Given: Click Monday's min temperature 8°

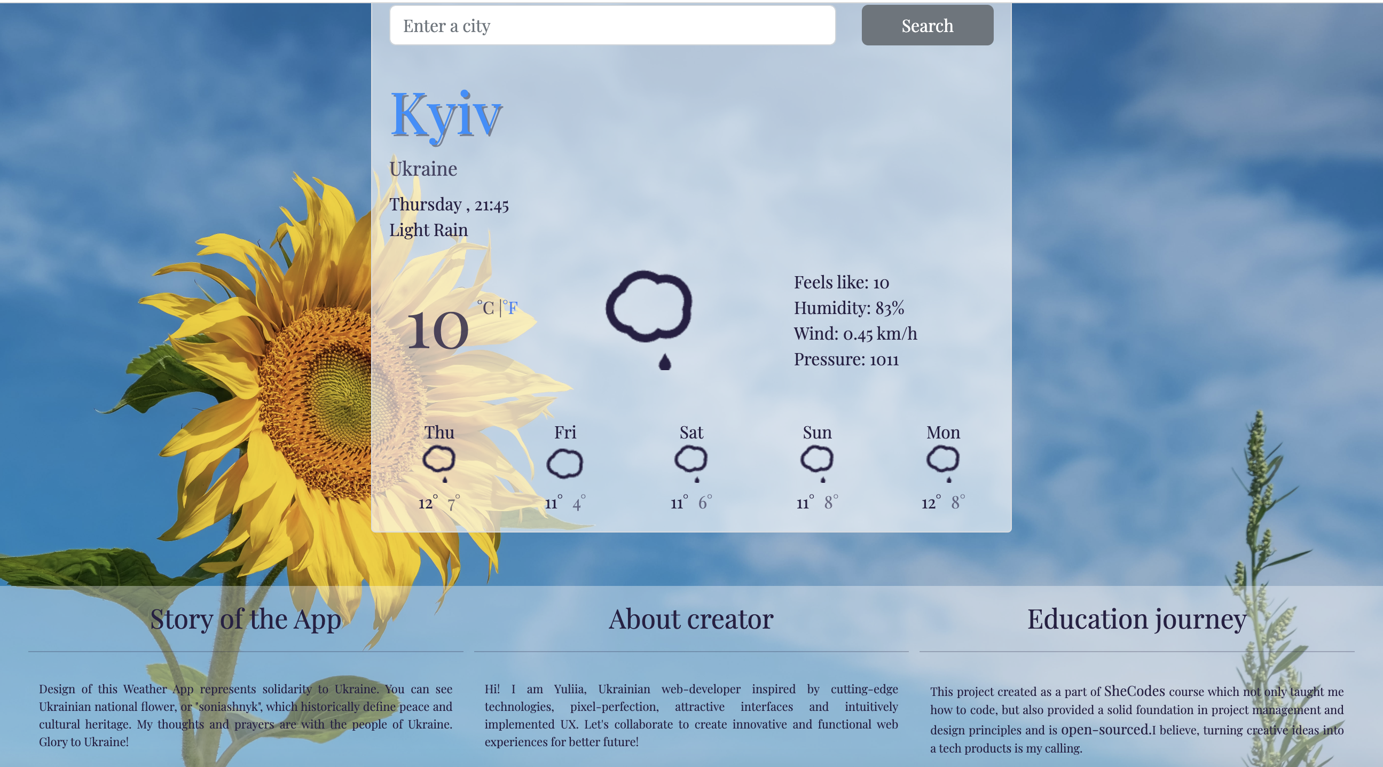Looking at the screenshot, I should tap(958, 502).
